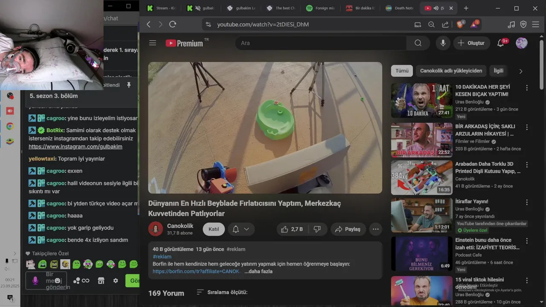This screenshot has height=307, width=546.
Task: Click the 'Paylaş' share button
Action: click(348, 229)
